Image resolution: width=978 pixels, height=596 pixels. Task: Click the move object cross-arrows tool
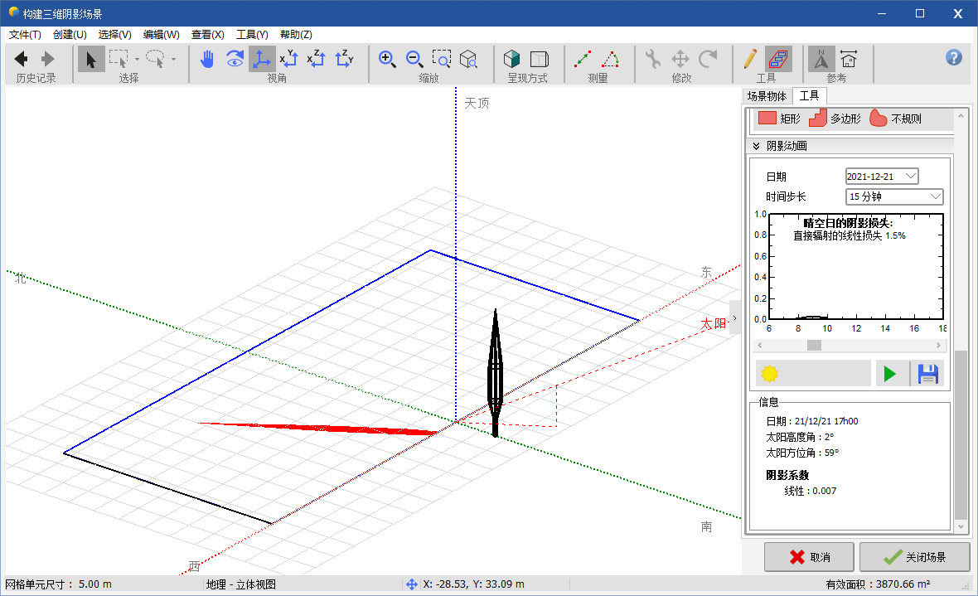pyautogui.click(x=680, y=60)
